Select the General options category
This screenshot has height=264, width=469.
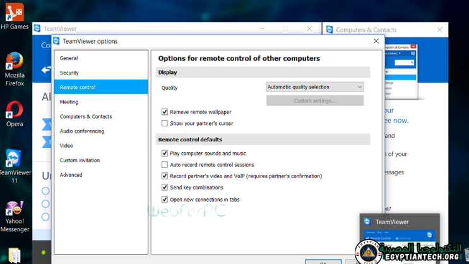pos(101,58)
